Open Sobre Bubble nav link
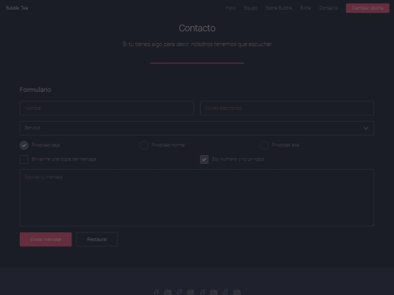 (x=279, y=8)
